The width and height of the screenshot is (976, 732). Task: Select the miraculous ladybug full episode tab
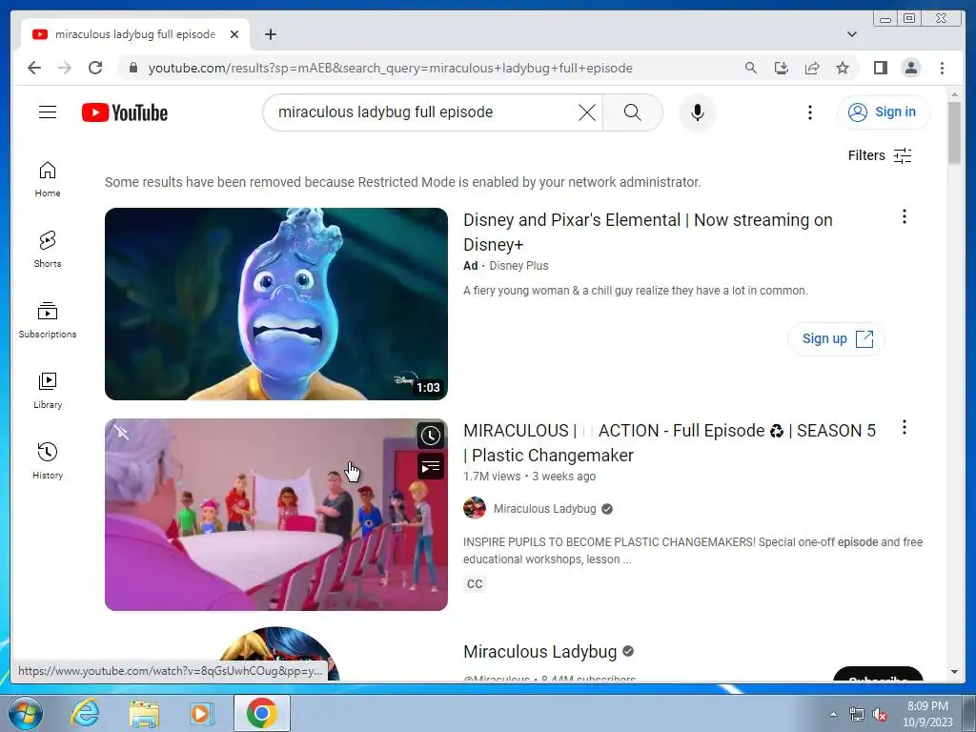135,34
